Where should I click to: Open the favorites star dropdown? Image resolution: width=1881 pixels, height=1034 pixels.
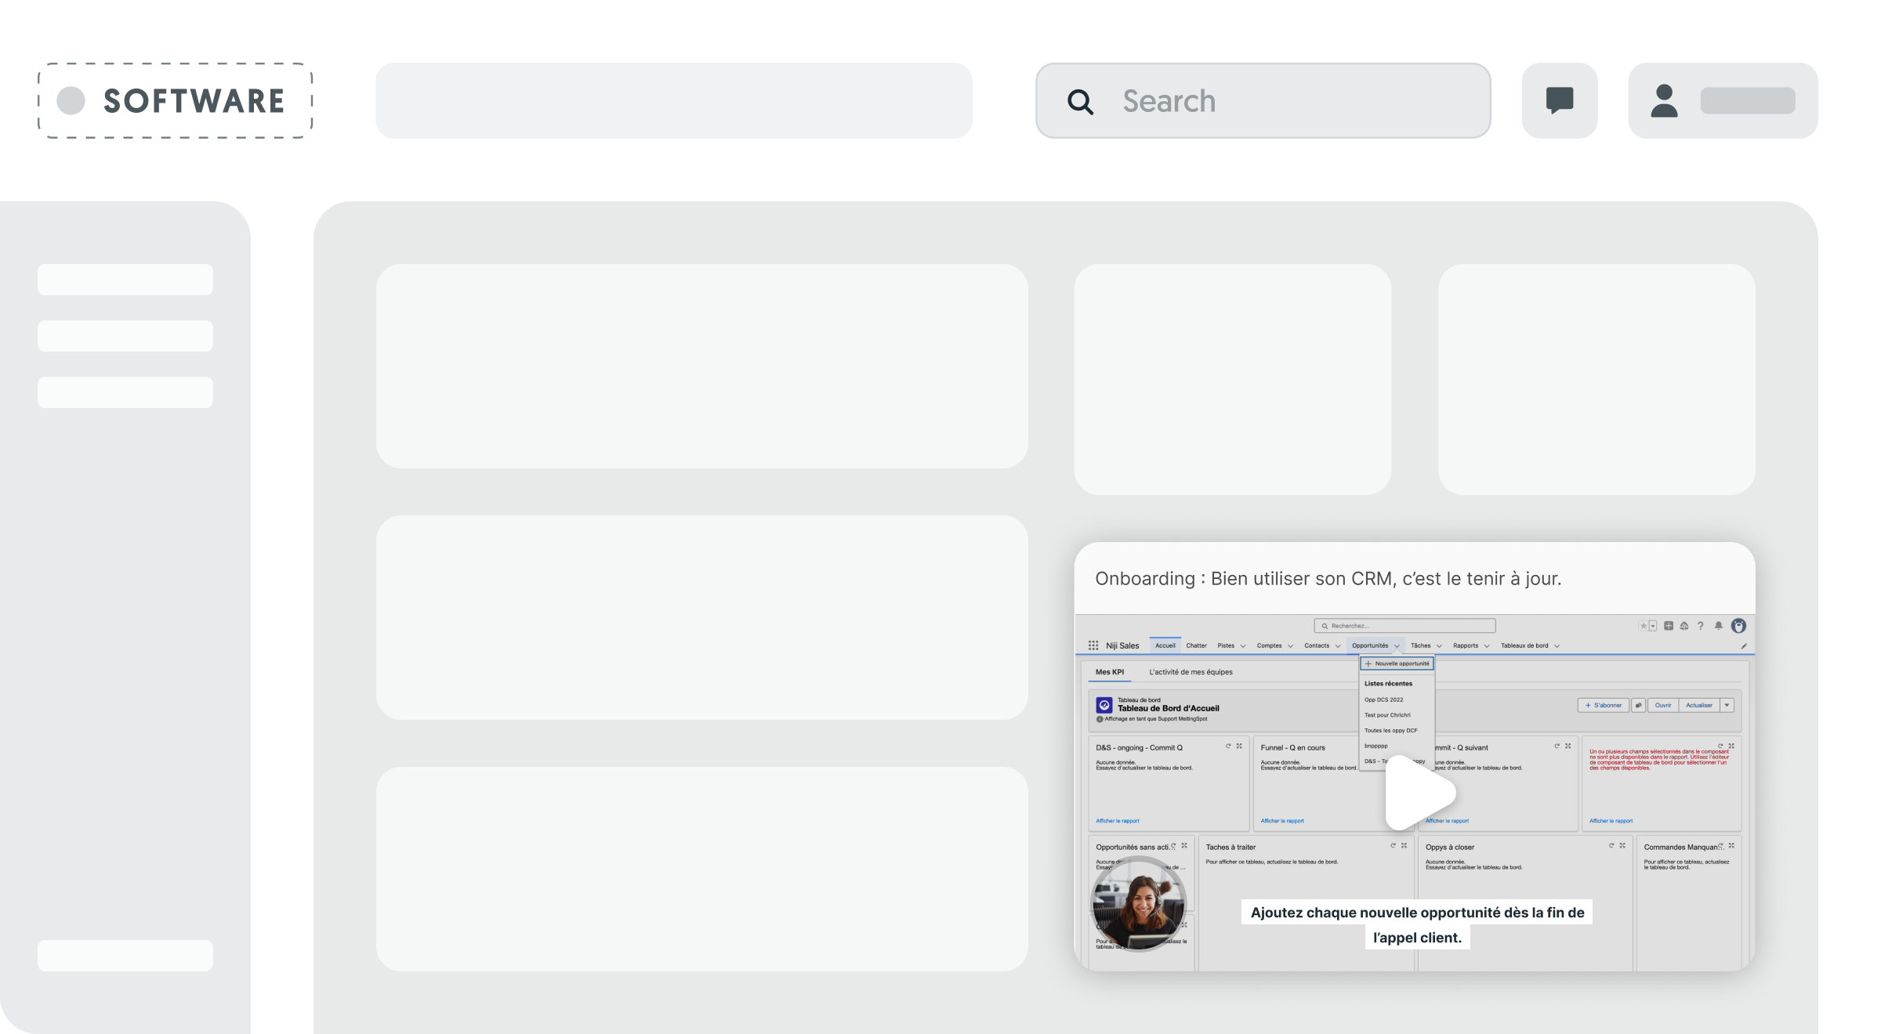[x=1653, y=626]
